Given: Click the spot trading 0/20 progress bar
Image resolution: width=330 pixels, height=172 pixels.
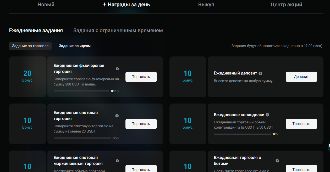Looking at the screenshot, I should point(82,138).
